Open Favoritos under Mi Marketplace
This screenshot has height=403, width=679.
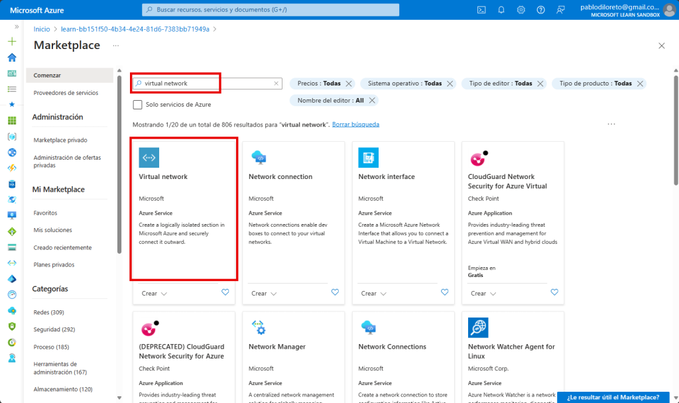pos(45,213)
